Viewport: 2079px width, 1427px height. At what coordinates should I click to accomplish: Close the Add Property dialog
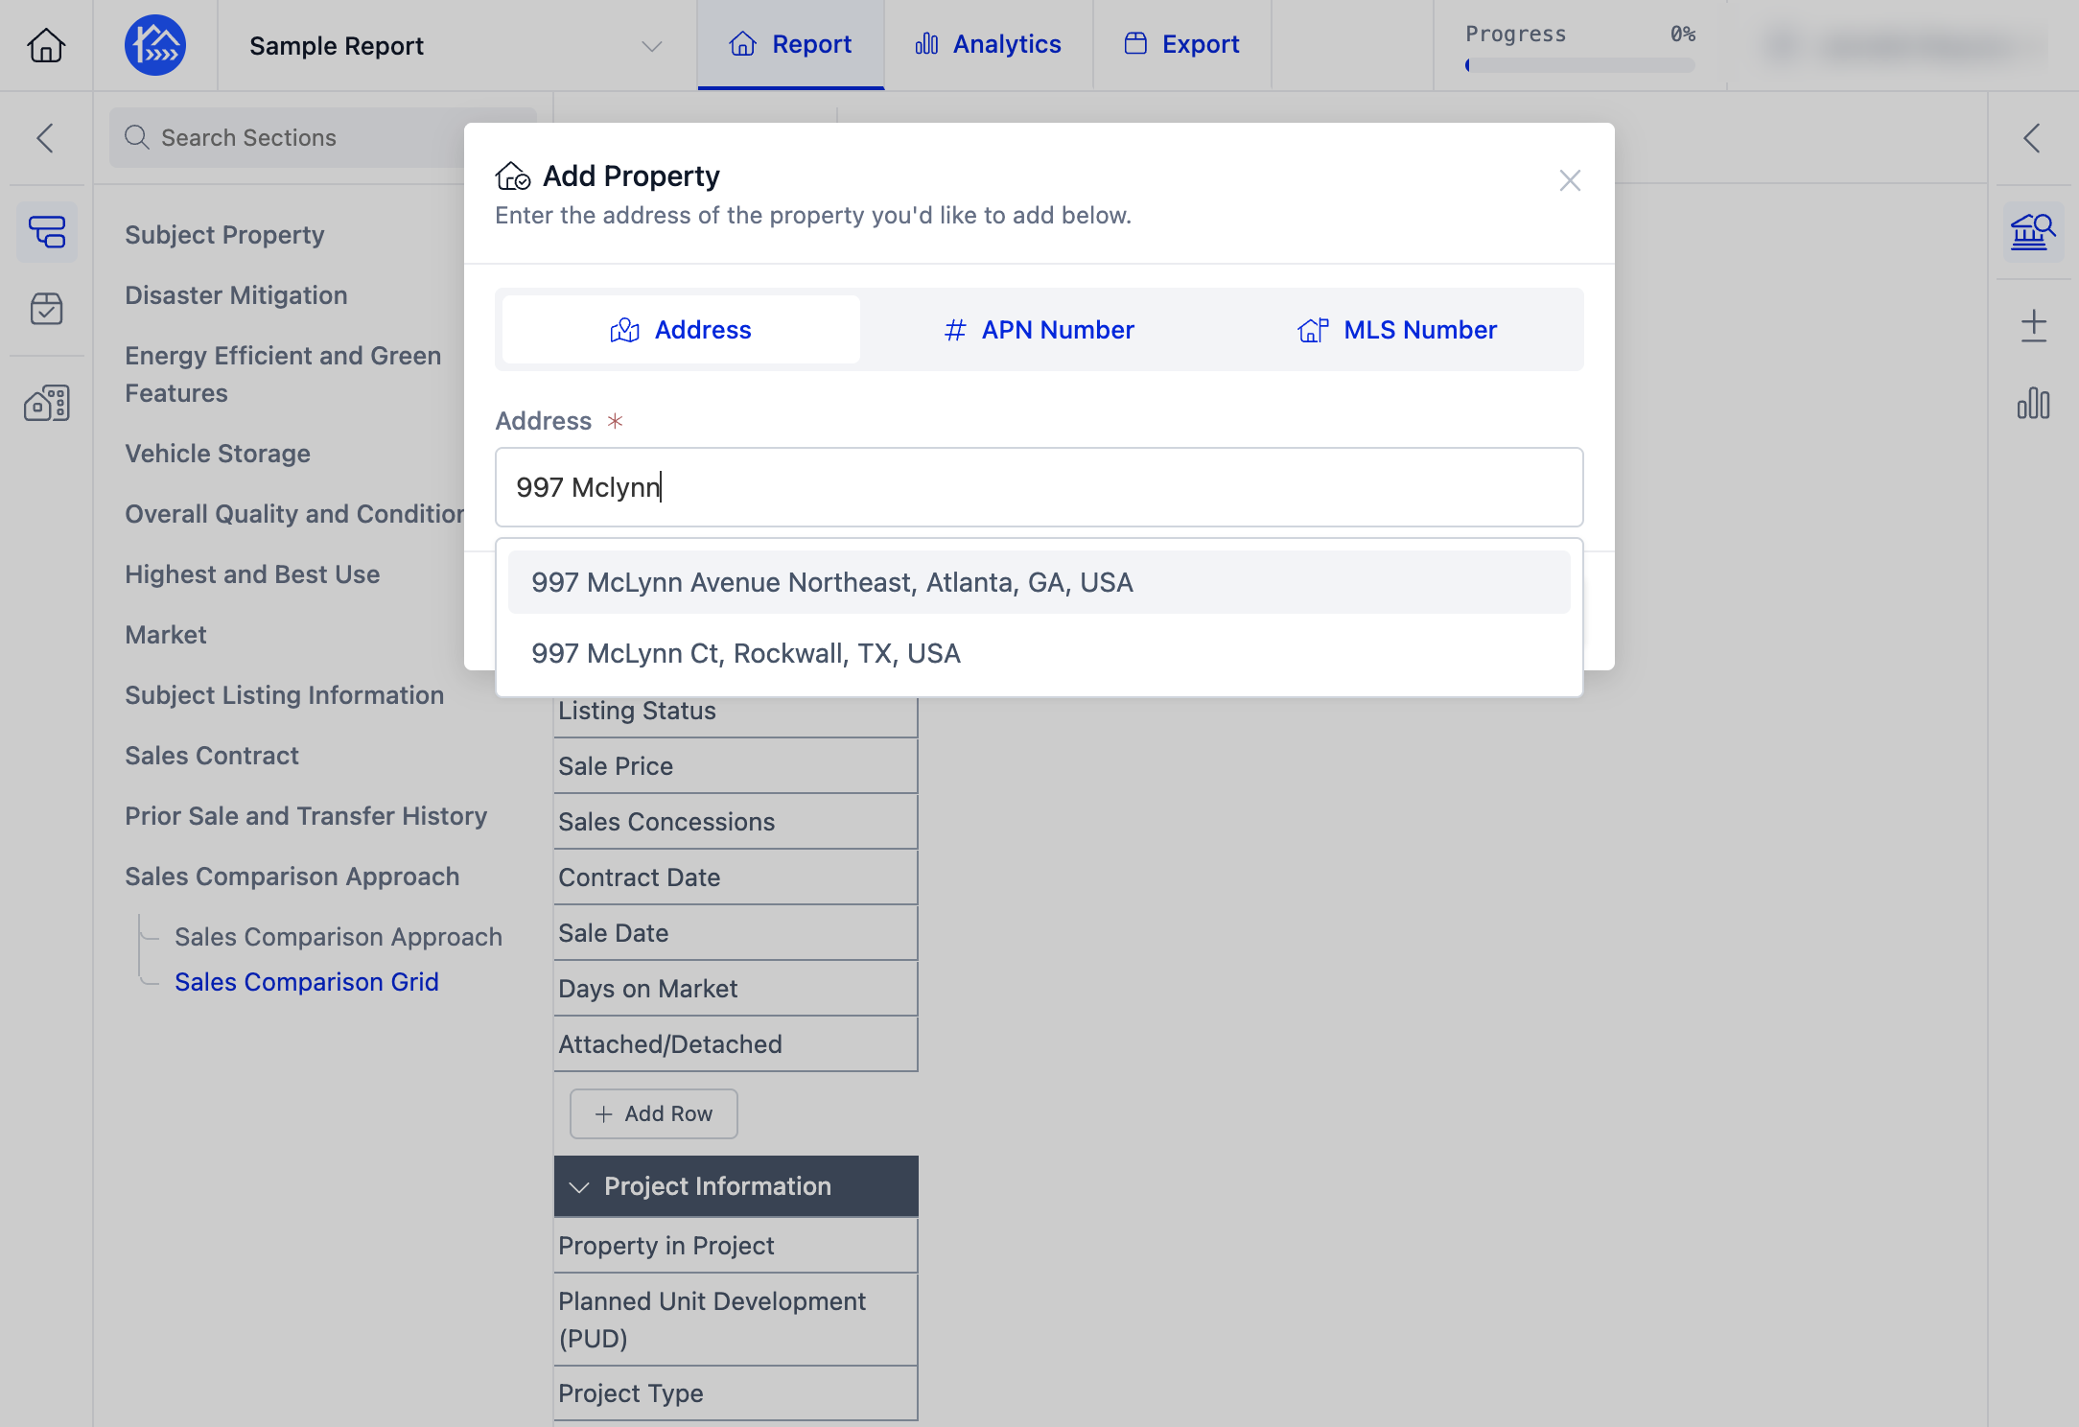[x=1570, y=180]
